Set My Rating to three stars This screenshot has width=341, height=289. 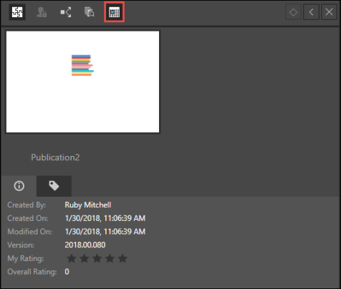tap(97, 258)
